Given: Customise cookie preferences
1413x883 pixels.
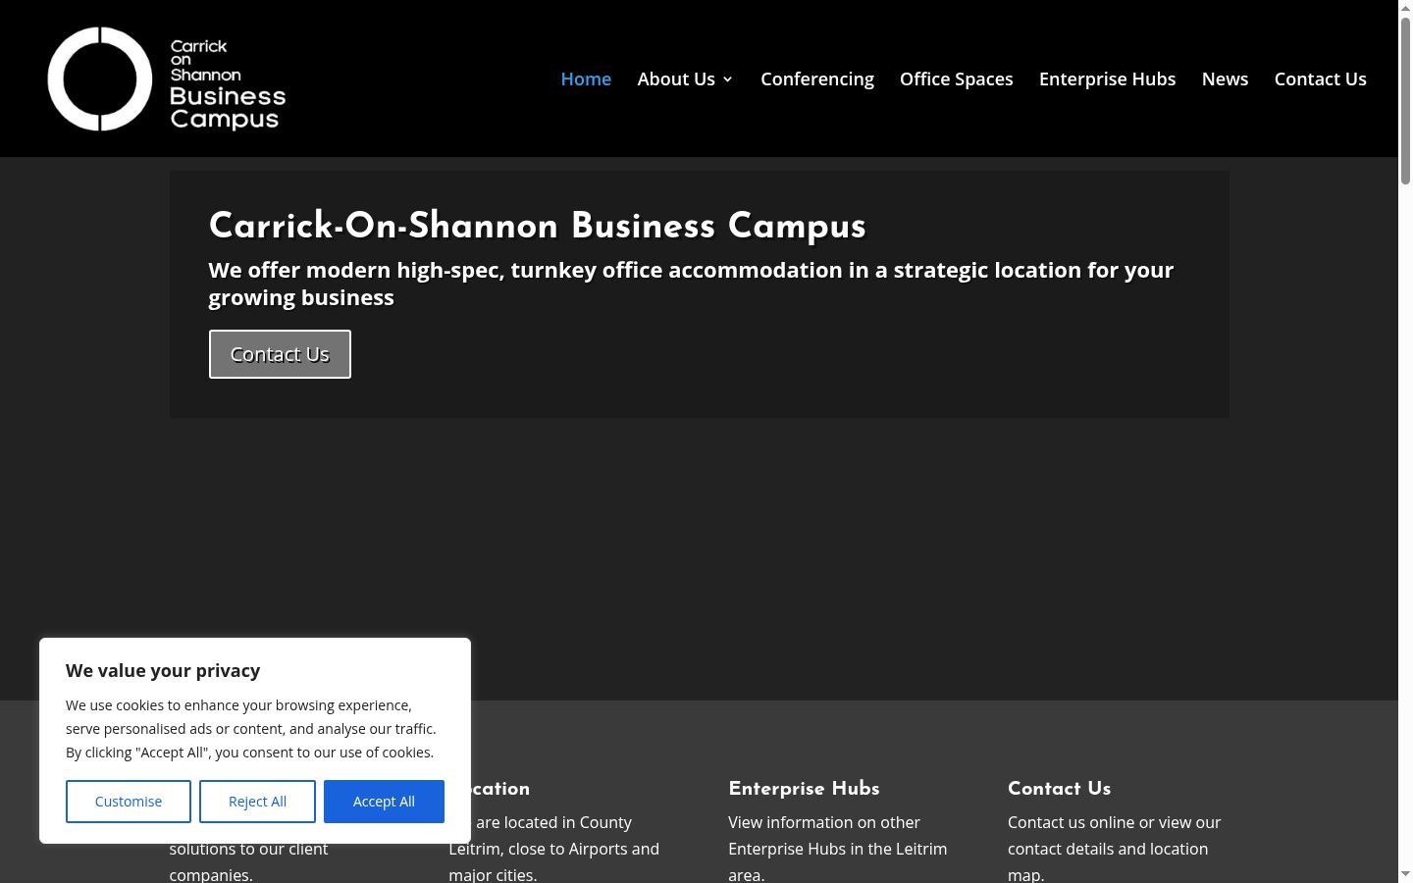Looking at the screenshot, I should point(129,802).
